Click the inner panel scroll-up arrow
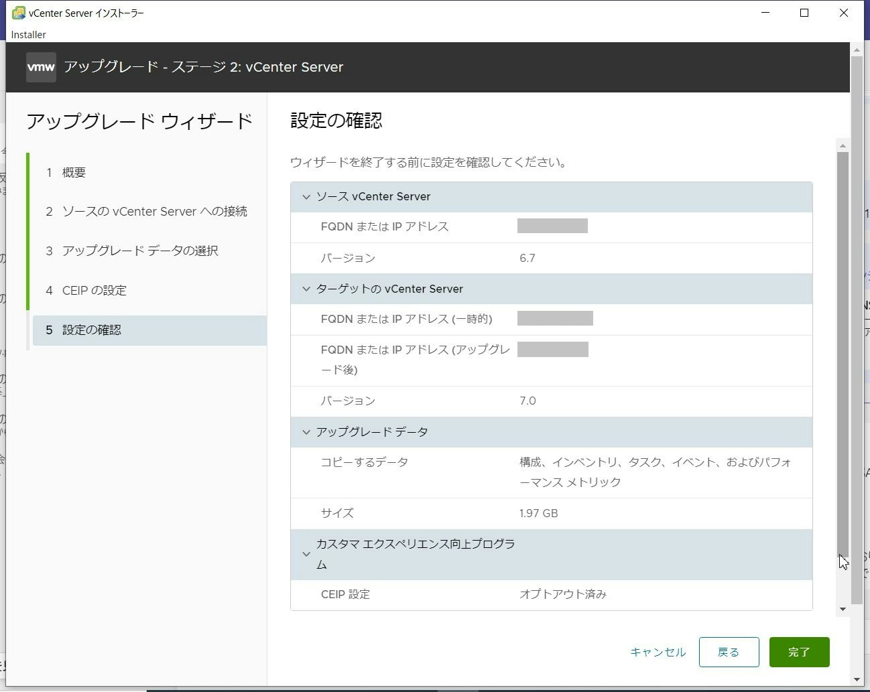This screenshot has width=870, height=692. pos(843,145)
